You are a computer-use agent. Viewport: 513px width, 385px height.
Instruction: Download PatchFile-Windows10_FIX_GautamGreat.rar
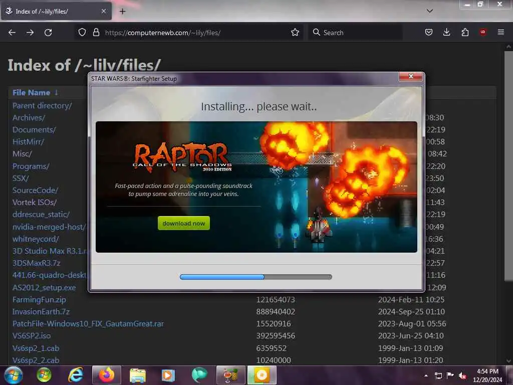pos(88,324)
